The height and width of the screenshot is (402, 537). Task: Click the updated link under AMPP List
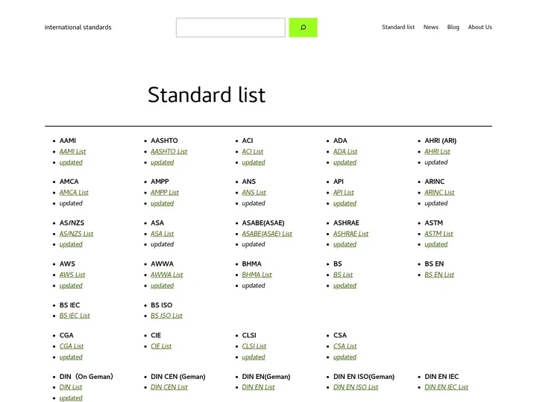163,203
